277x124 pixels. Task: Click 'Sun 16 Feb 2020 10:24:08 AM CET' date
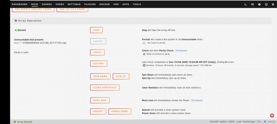coord(188,62)
